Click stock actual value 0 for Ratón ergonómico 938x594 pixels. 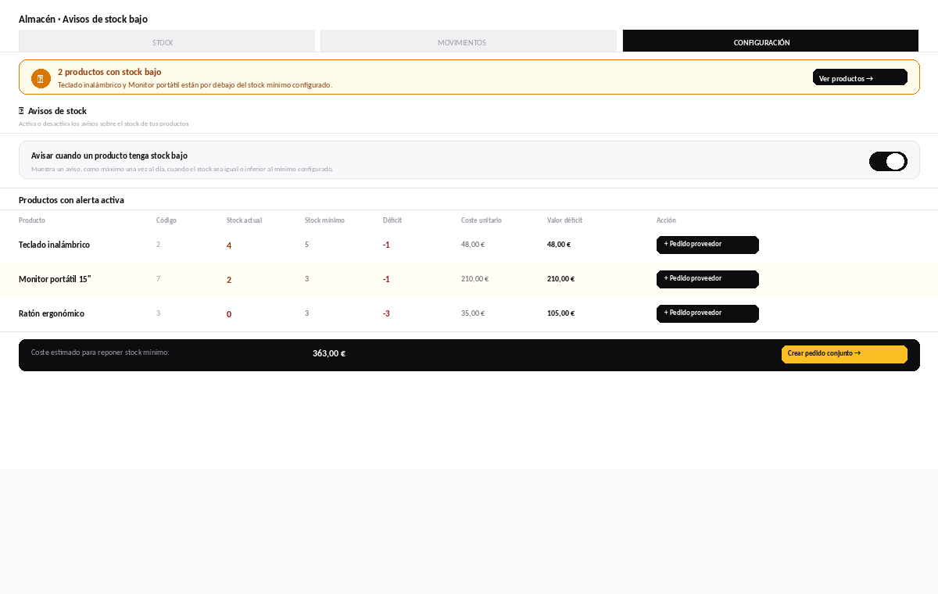pos(229,314)
